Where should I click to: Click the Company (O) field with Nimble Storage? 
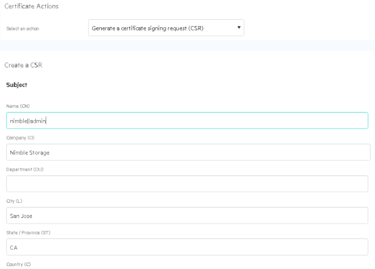tap(188, 152)
